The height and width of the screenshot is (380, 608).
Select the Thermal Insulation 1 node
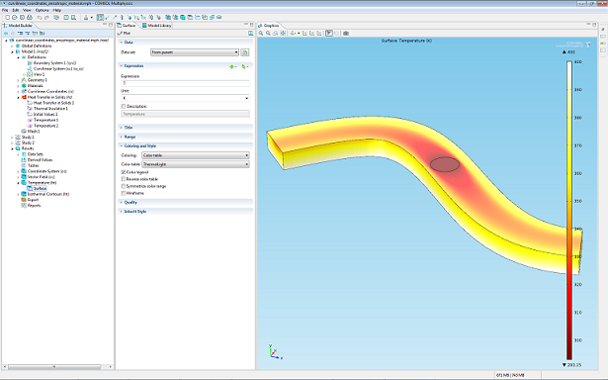pyautogui.click(x=50, y=108)
